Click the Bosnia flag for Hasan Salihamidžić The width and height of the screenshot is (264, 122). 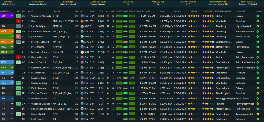[82, 109]
